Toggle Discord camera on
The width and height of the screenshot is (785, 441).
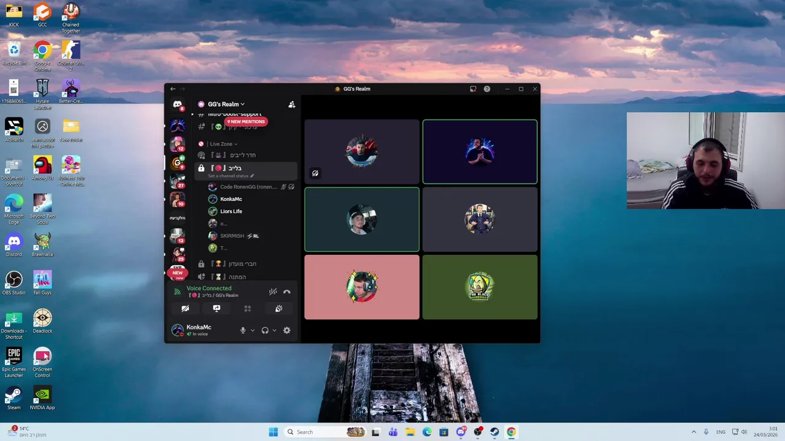(185, 309)
